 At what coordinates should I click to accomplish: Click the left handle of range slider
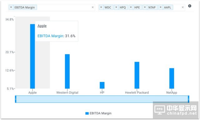coord(16,99)
